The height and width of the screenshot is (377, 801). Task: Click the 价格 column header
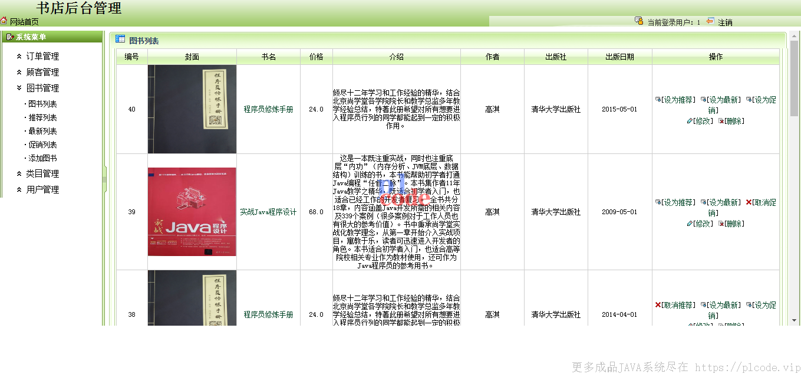[x=317, y=57]
